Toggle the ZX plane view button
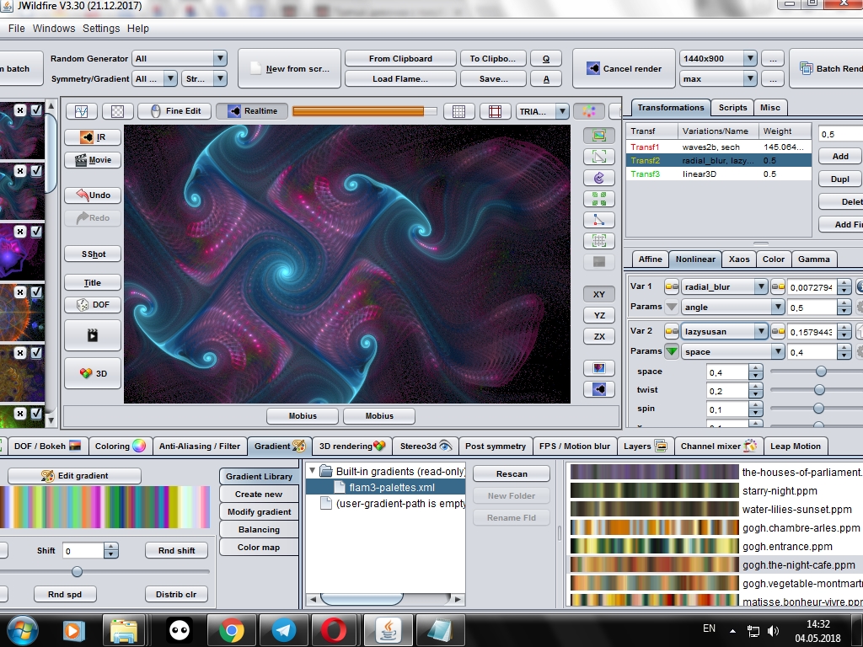This screenshot has height=647, width=863. [599, 336]
